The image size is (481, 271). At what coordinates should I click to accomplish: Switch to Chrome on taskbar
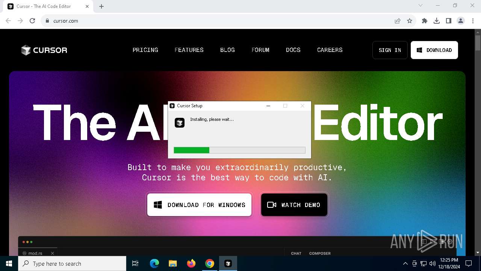[x=210, y=263]
